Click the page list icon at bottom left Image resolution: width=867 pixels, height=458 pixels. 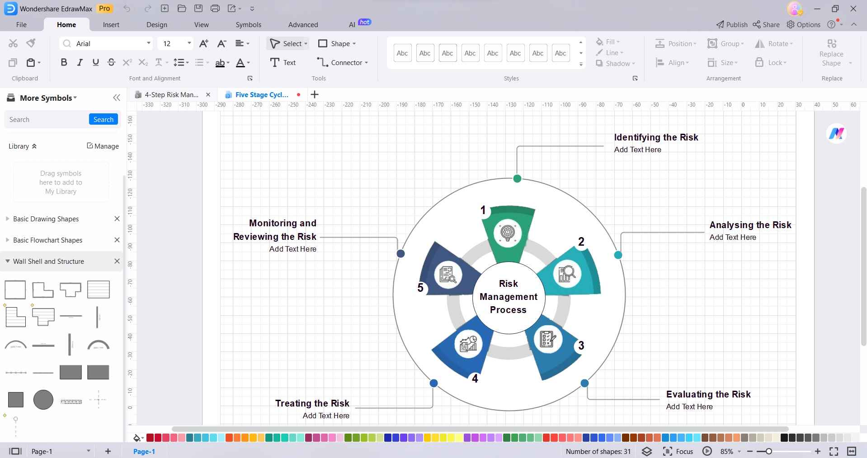click(15, 451)
